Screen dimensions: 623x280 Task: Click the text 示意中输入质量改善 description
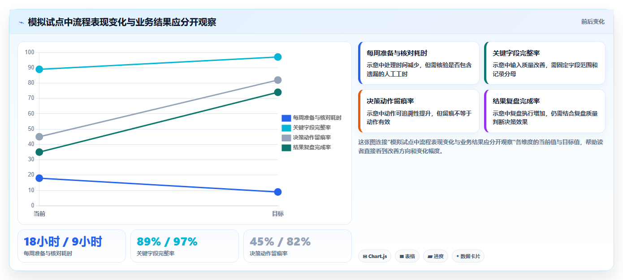[x=545, y=69]
